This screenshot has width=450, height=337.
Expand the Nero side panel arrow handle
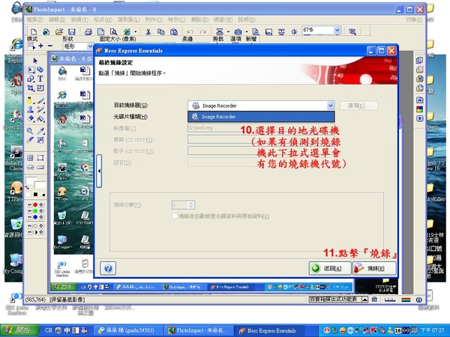click(99, 171)
